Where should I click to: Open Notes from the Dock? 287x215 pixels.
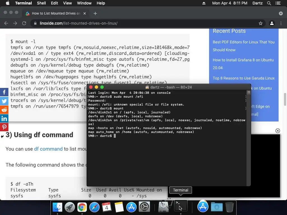pyautogui.click(x=119, y=207)
